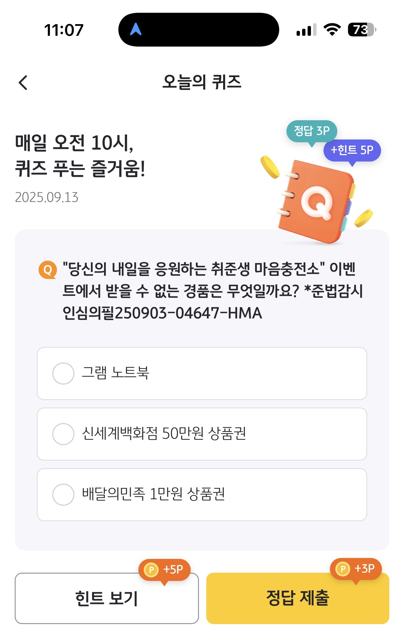The width and height of the screenshot is (404, 636).
Task: Select the 그램 노트북 radio option
Action: [x=202, y=374]
